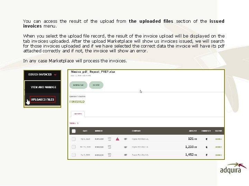The image size is (249, 186).
Task: Click the Total count label
Action: [74, 123]
